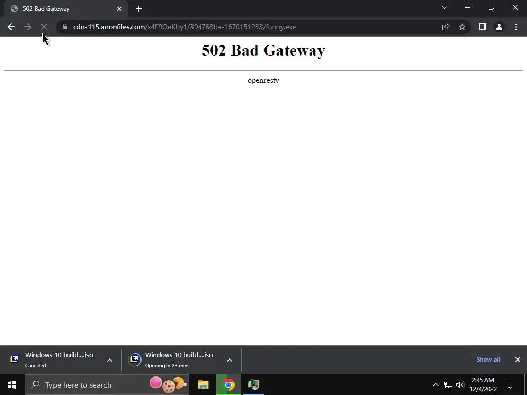Screen dimensions: 527x395
Task: Click the canceled iso file icon
Action: click(14, 359)
